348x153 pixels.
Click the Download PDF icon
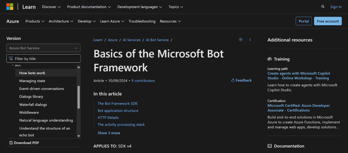pyautogui.click(x=11, y=143)
